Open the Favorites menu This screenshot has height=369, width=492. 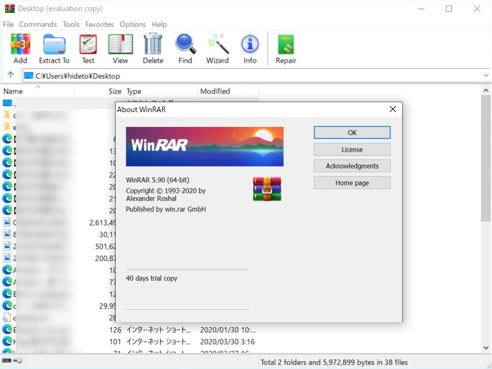[100, 25]
